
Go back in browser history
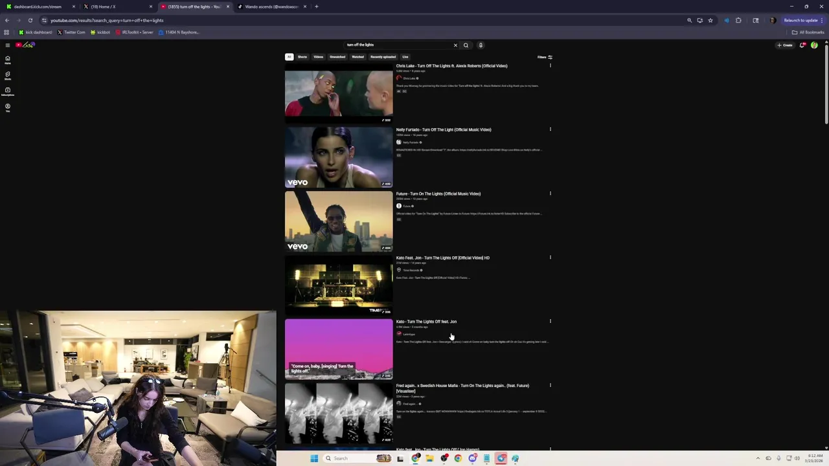(7, 20)
